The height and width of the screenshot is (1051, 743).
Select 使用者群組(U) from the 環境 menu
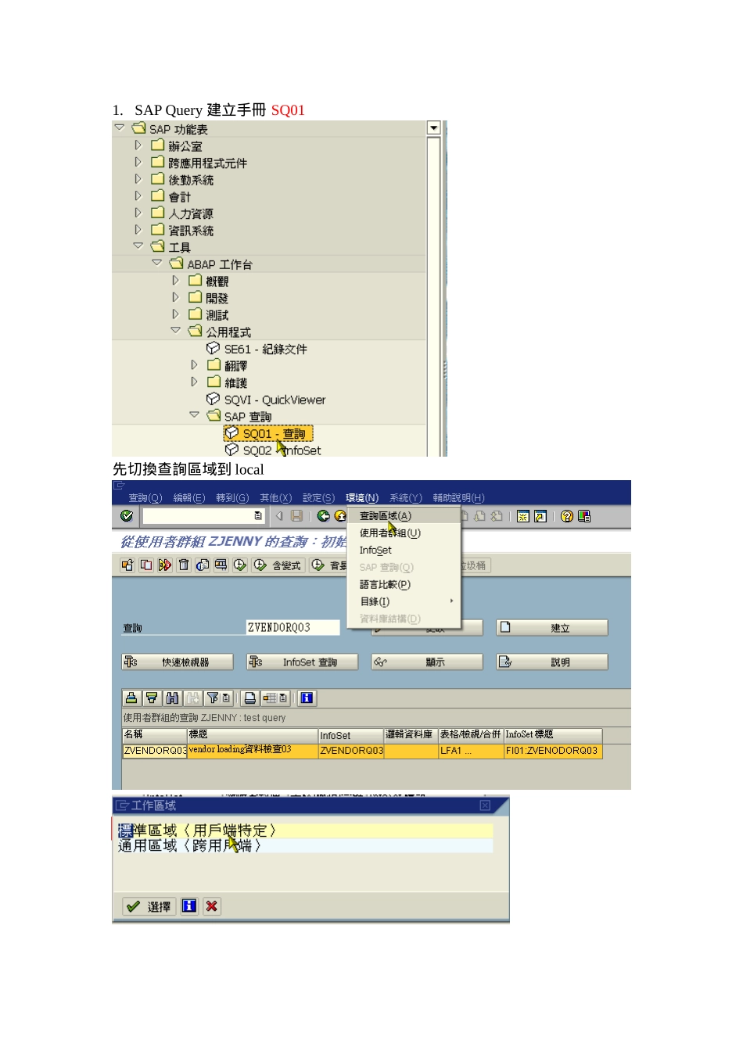[404, 533]
